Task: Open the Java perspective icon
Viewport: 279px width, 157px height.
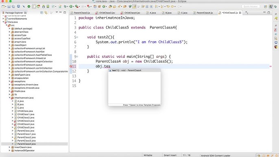Action: point(271,7)
